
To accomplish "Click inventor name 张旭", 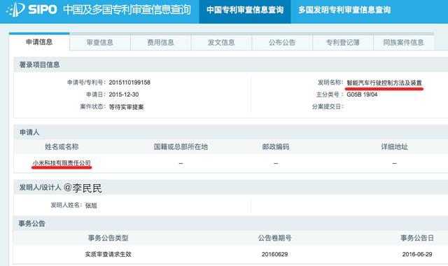I will click(x=91, y=205).
